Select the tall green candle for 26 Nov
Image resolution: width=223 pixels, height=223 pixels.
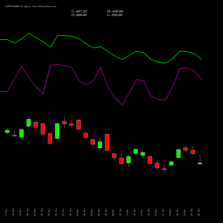click(57, 131)
